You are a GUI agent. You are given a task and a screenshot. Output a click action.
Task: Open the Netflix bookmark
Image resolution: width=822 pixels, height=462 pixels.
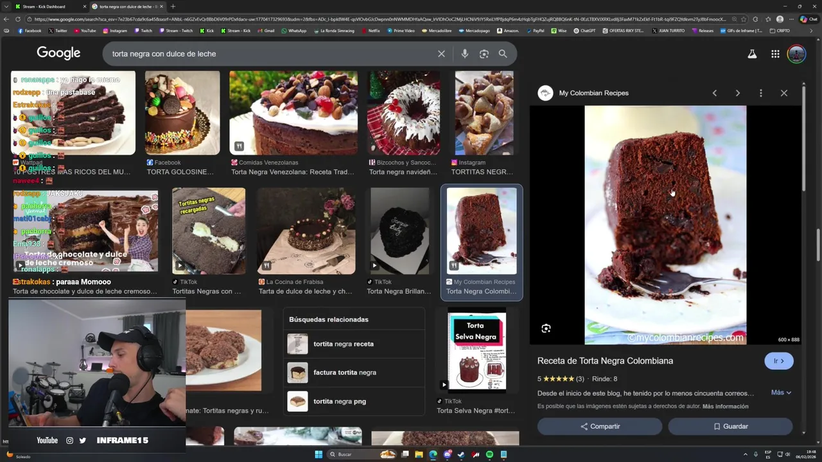371,30
